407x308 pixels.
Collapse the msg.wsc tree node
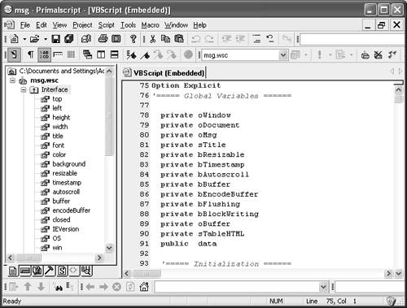pyautogui.click(x=12, y=80)
